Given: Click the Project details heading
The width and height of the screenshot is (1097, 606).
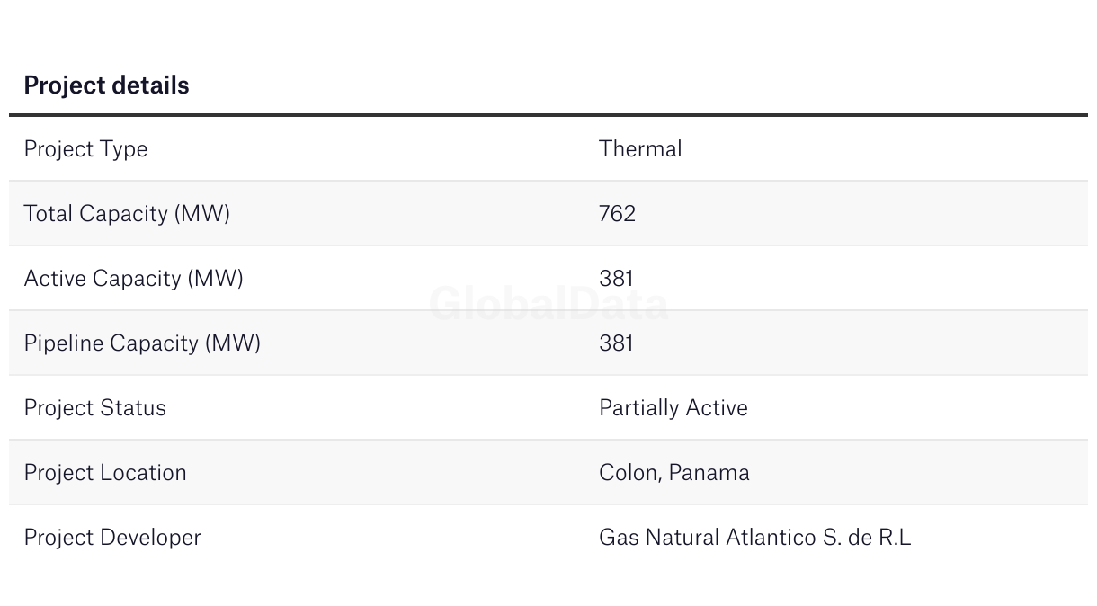Looking at the screenshot, I should pos(106,85).
